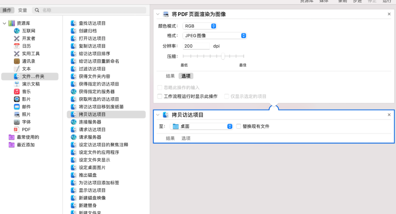Open the Photos (照片) category icon
The image size is (396, 214).
[16, 114]
